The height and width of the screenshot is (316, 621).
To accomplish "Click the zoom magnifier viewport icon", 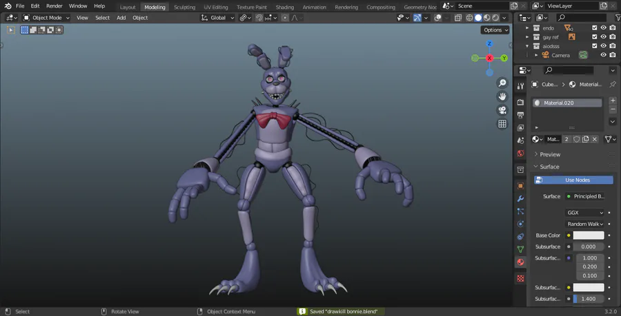I will pyautogui.click(x=502, y=83).
